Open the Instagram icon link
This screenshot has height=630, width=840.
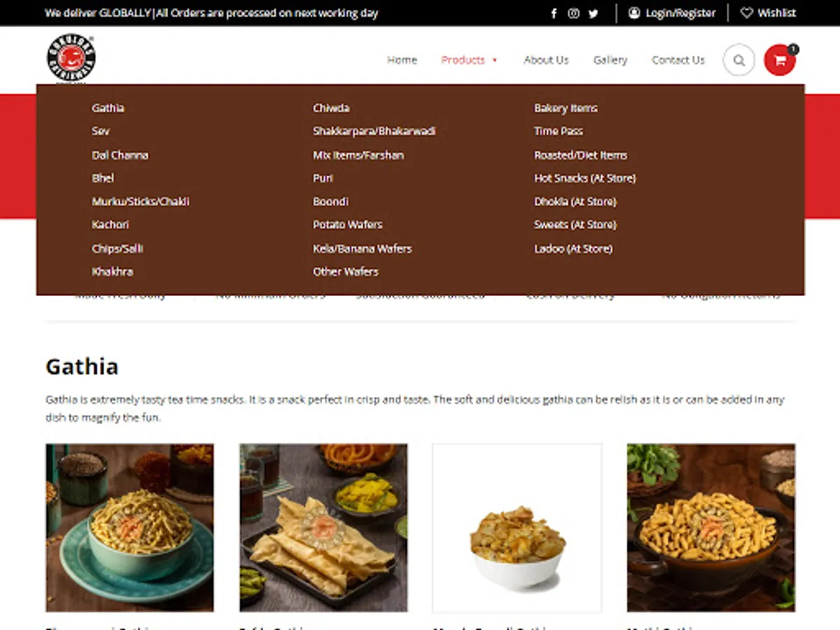pyautogui.click(x=573, y=13)
